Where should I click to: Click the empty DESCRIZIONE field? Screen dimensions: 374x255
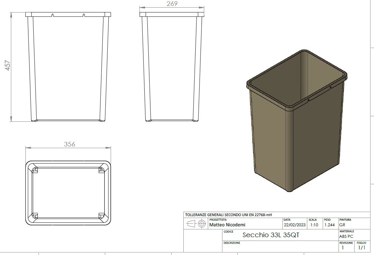281,248
